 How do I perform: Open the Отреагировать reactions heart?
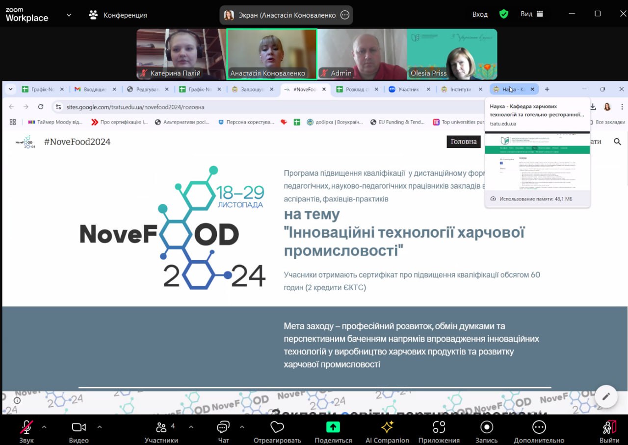click(x=278, y=432)
